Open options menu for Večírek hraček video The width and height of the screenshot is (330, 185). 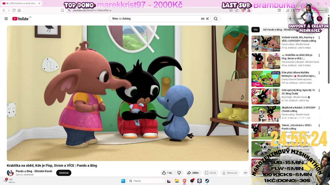click(319, 38)
